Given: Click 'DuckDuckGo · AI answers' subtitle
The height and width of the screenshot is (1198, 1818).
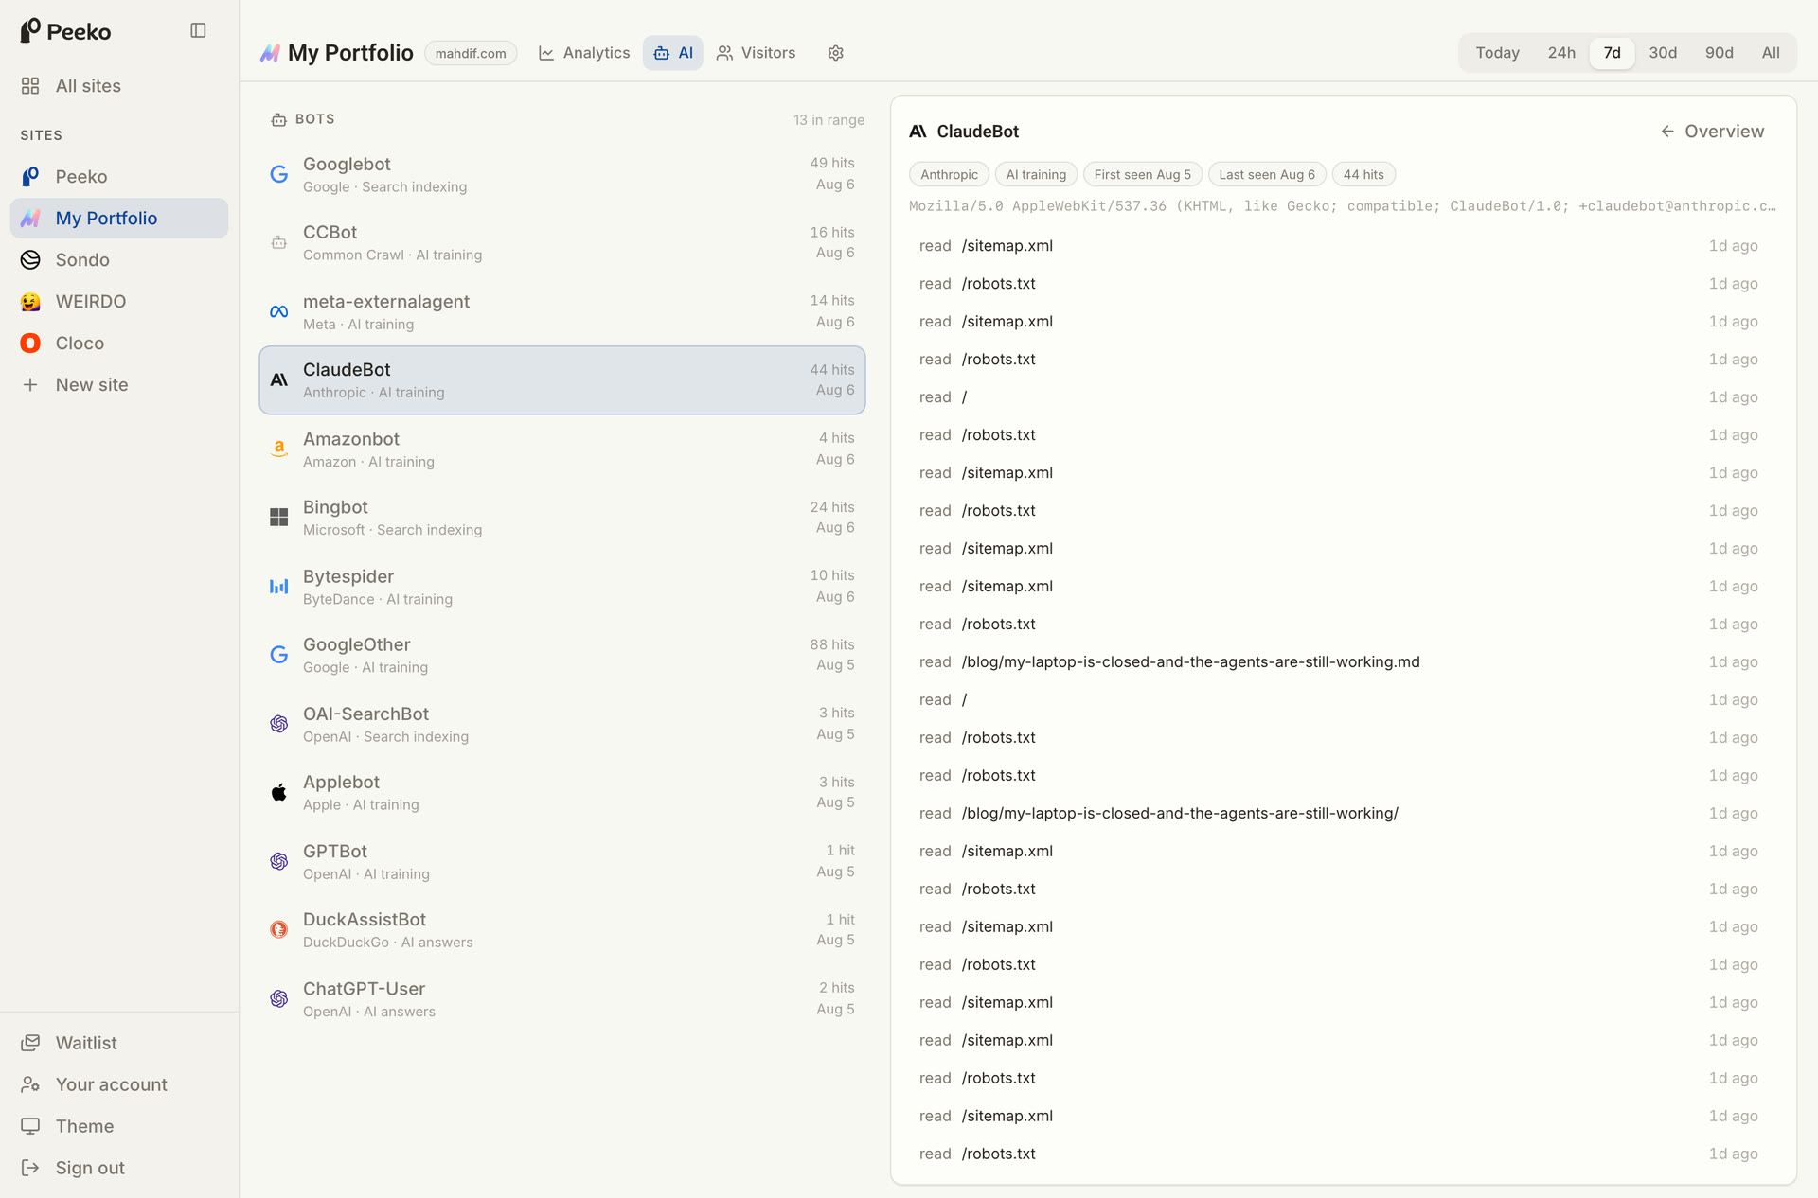Looking at the screenshot, I should [388, 943].
